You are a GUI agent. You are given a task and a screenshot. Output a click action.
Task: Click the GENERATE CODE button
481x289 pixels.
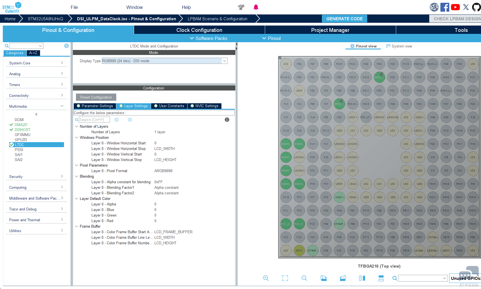coord(344,19)
